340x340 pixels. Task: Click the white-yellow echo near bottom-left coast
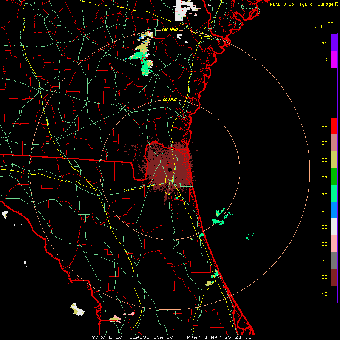point(77,309)
